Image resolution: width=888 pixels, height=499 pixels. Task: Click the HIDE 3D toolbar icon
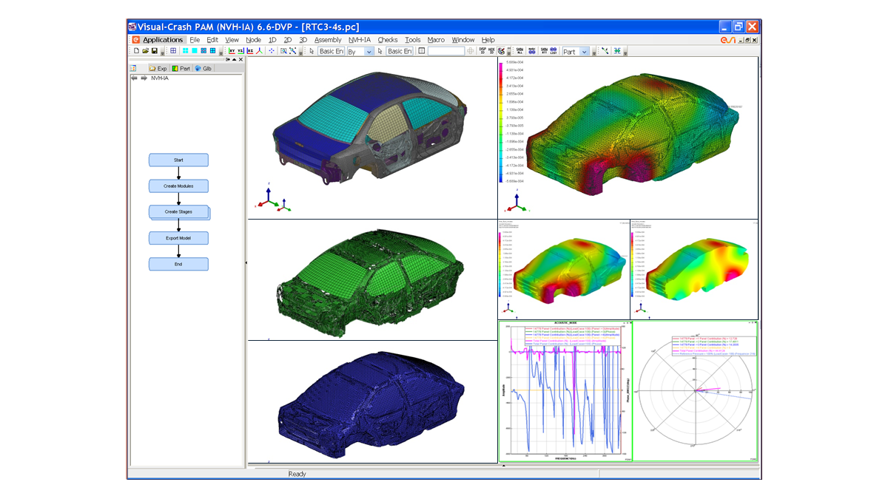pyautogui.click(x=491, y=51)
